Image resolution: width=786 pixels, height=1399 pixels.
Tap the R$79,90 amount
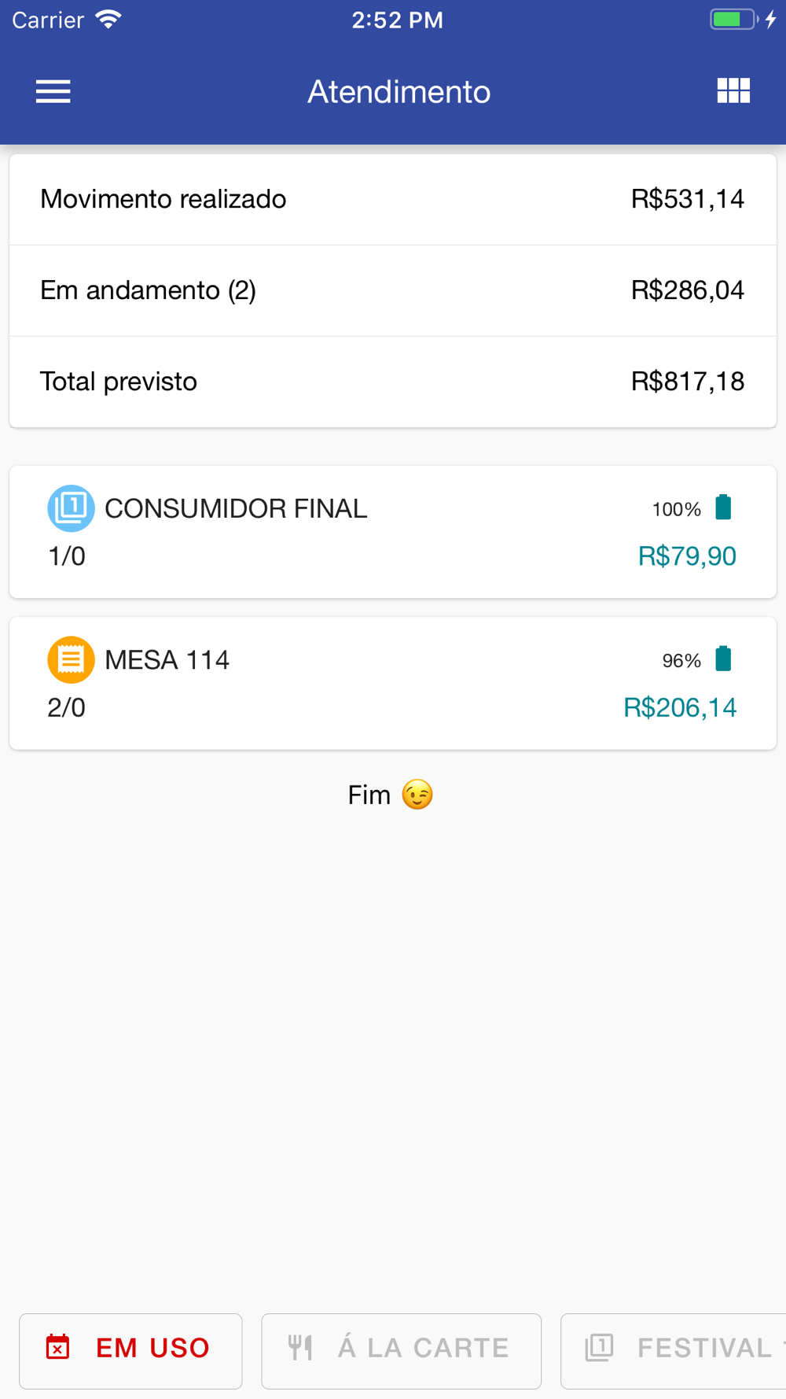[x=687, y=556]
